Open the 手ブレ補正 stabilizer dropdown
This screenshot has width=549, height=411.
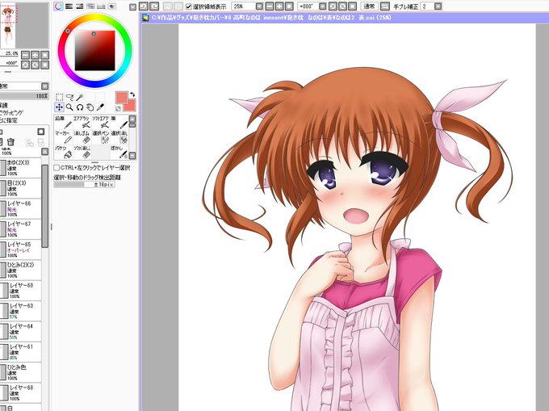[438, 6]
